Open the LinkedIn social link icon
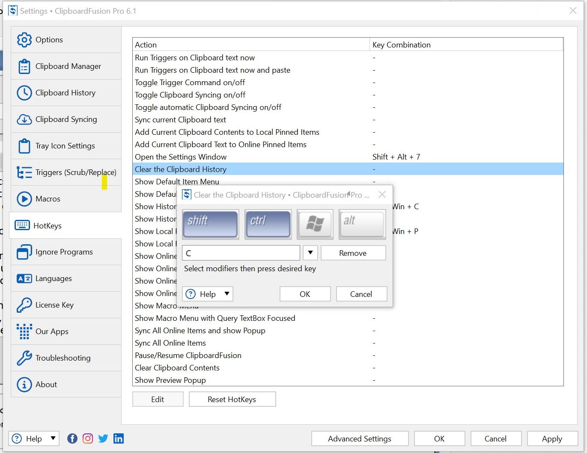The height and width of the screenshot is (453, 587). [119, 438]
